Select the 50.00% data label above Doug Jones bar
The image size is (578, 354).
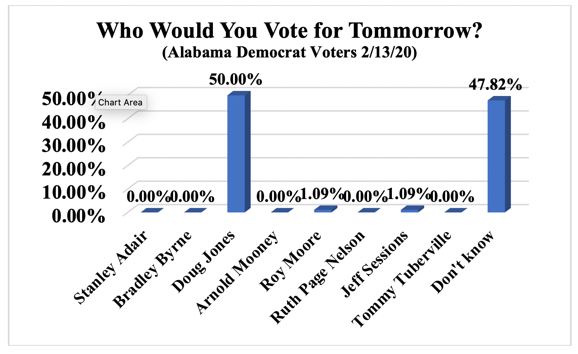235,79
